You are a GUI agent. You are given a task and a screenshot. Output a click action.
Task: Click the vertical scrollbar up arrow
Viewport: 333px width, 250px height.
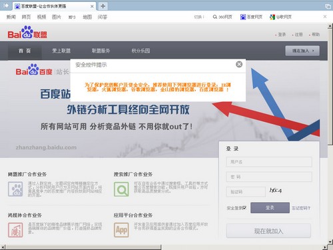pyautogui.click(x=330, y=26)
